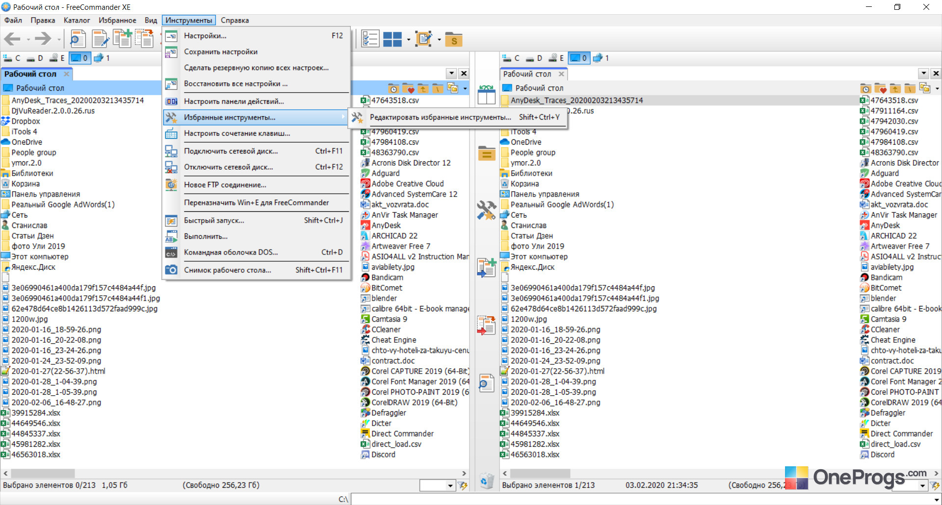
Task: Expand right panel folder tools dropdown arrow
Action: pos(937,89)
